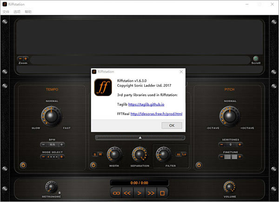Toggle the loop playback button
The width and height of the screenshot is (279, 202).
click(116, 193)
